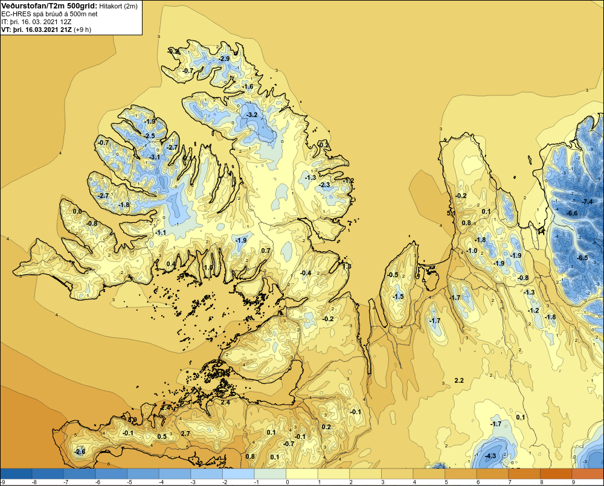
Task: Select the legend swatch between -7 and -6
Action: tap(80, 473)
